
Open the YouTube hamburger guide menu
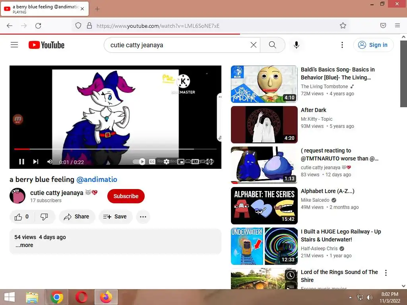[x=14, y=45]
